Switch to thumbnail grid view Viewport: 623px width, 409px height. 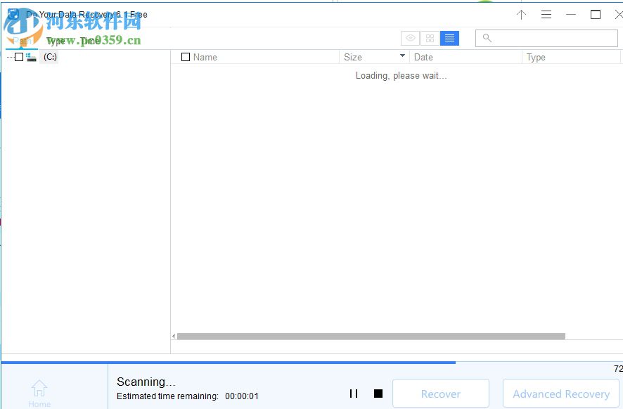[430, 38]
